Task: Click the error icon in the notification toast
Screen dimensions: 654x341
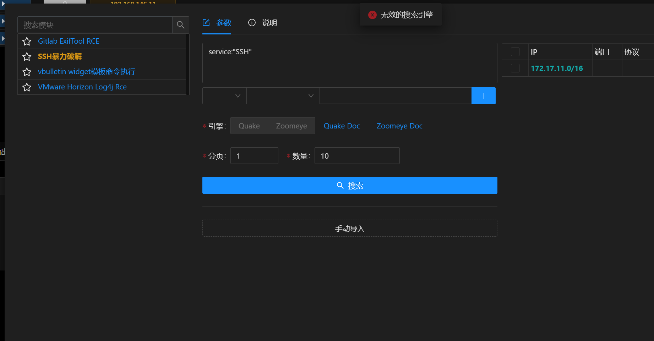Action: 372,15
